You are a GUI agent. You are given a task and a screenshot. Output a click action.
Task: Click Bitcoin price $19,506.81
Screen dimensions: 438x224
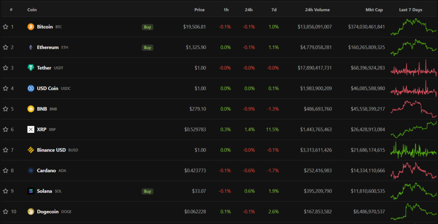point(195,27)
